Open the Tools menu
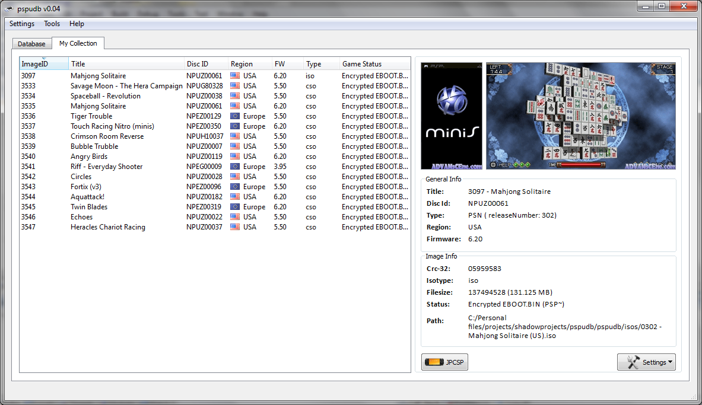This screenshot has width=702, height=405. 52,24
